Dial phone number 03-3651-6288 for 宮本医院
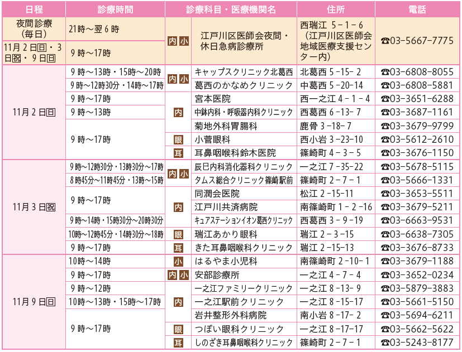 [421, 99]
